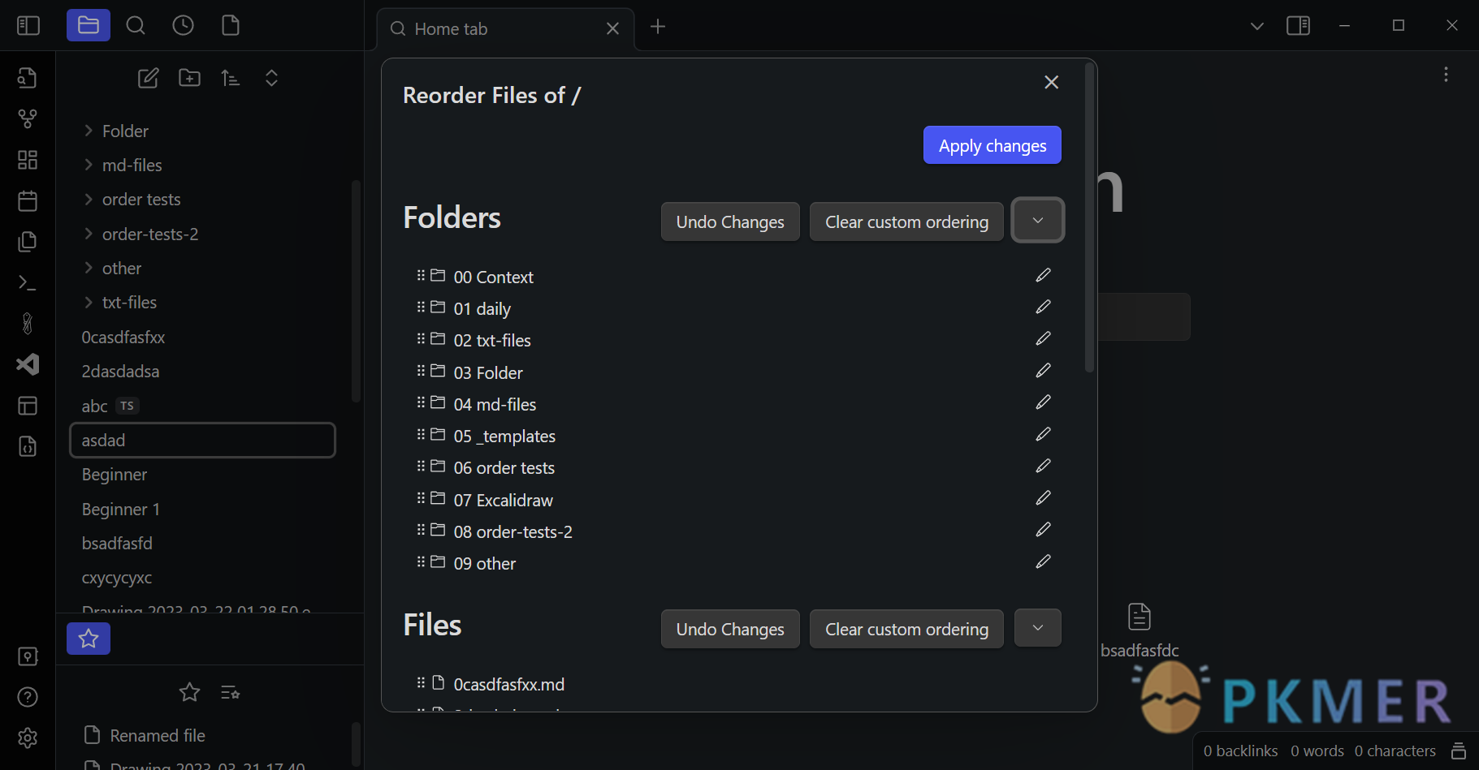Open the more options menu
1479x770 pixels.
pos(1446,75)
